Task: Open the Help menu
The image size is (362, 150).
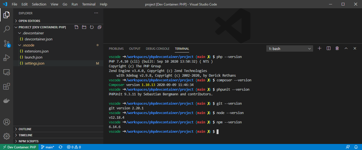Action: pos(104,4)
